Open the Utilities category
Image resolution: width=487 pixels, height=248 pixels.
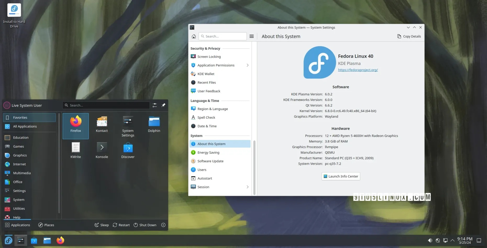tap(30, 209)
